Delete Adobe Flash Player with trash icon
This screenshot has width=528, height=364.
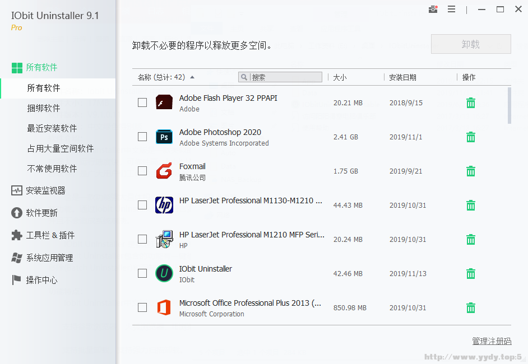click(x=471, y=103)
